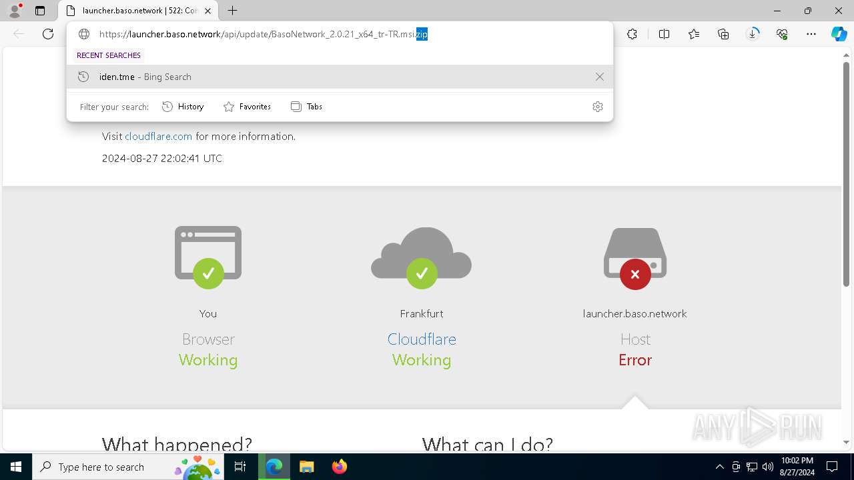Toggle split screen view
The width and height of the screenshot is (854, 480).
tap(664, 34)
